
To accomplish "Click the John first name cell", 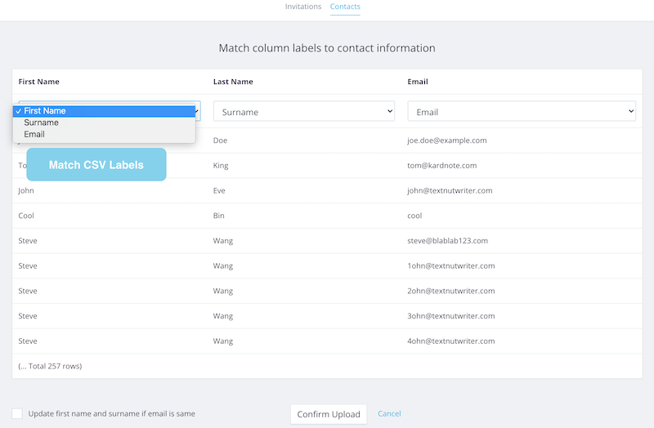I will tap(26, 190).
